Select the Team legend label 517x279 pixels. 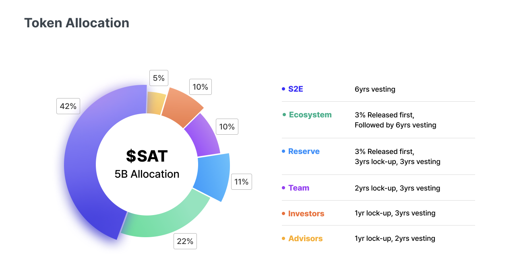[299, 188]
